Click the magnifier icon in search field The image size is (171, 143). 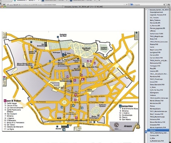click(x=164, y=5)
